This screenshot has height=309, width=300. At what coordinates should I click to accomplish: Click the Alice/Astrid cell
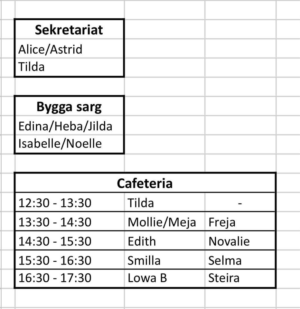[x=51, y=50]
